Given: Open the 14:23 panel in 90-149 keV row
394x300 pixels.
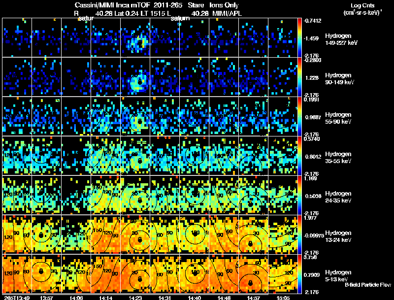Looking at the screenshot, I should (x=135, y=77).
